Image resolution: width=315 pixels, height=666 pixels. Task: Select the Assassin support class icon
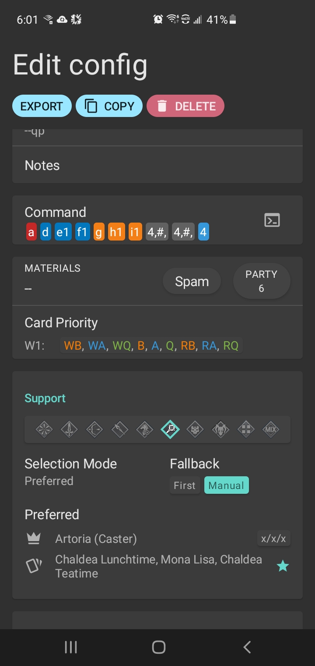pyautogui.click(x=195, y=429)
